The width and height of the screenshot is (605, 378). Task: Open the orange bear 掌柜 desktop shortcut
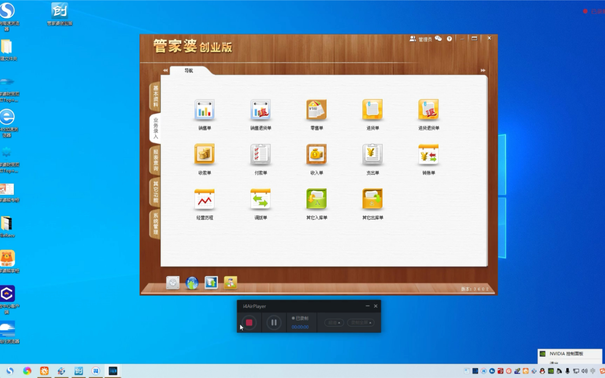[x=8, y=262]
